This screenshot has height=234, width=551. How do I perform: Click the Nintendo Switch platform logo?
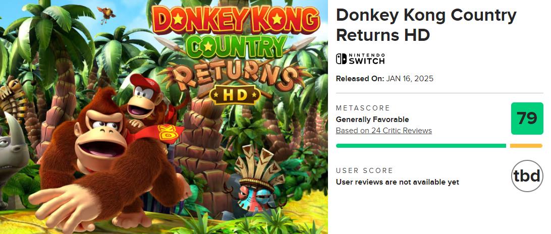click(360, 58)
